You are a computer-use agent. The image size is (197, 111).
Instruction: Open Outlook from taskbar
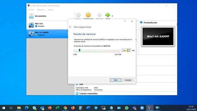point(42,108)
